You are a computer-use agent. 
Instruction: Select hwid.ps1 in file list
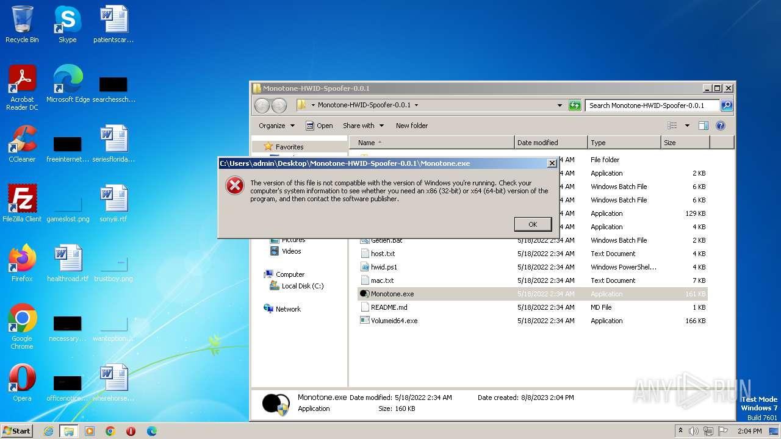click(533, 267)
